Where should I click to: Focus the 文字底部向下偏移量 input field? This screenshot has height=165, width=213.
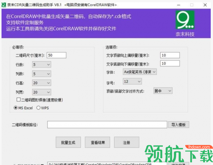coord(170,63)
